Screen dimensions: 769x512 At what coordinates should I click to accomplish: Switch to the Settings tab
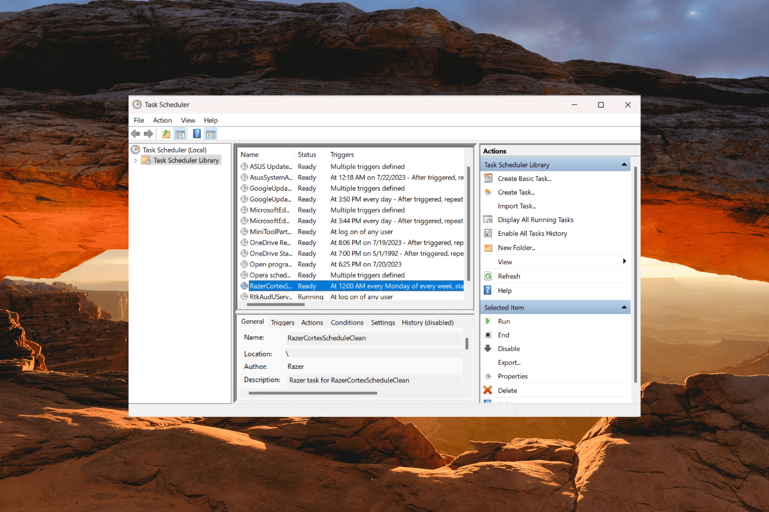pyautogui.click(x=383, y=322)
